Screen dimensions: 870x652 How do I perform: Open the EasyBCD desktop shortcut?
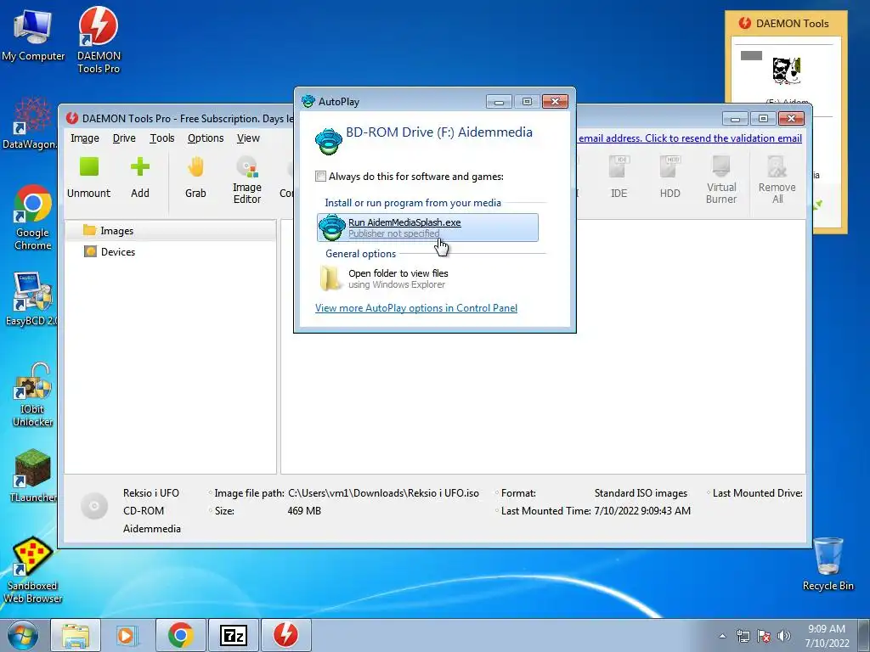point(32,300)
